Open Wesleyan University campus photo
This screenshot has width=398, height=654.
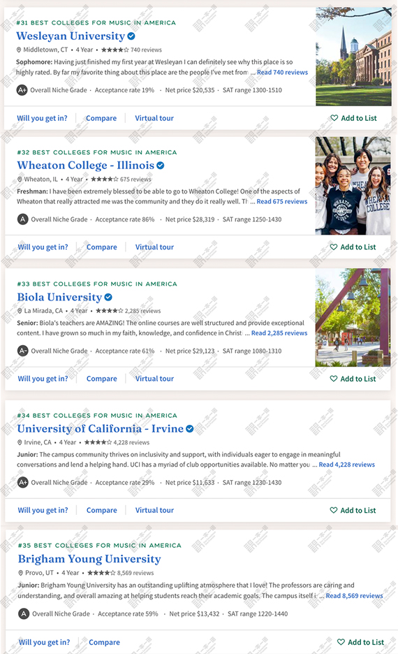coord(353,57)
